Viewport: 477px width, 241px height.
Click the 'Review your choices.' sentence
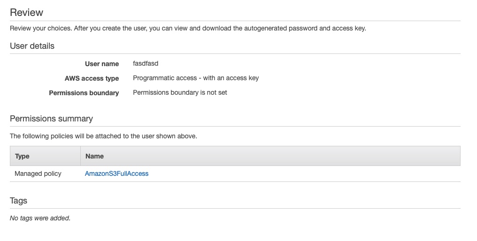click(40, 28)
